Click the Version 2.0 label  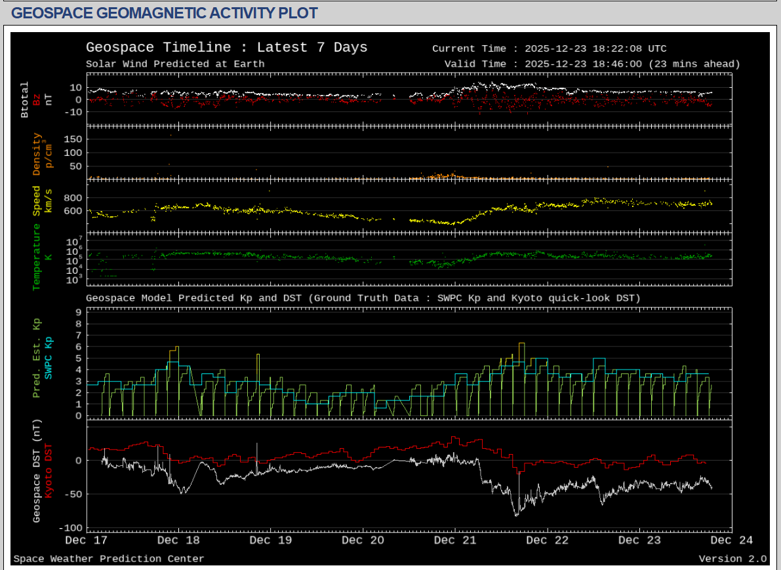tap(732, 559)
